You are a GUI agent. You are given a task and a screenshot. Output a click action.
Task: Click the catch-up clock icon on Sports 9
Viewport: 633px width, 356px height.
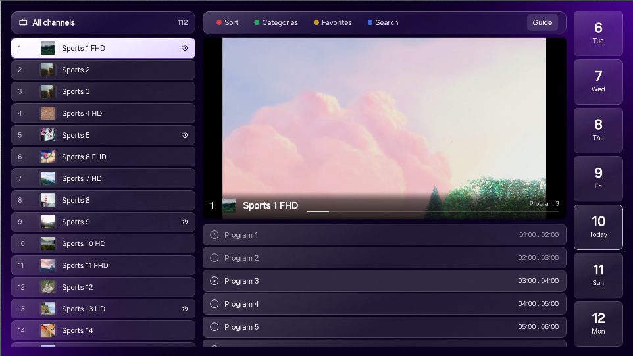click(185, 222)
